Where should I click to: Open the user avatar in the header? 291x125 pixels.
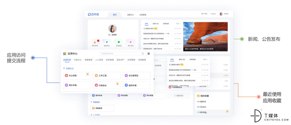click(221, 14)
